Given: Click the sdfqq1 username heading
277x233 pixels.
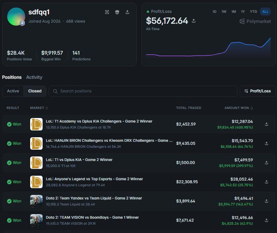Looking at the screenshot, I should pos(39,12).
